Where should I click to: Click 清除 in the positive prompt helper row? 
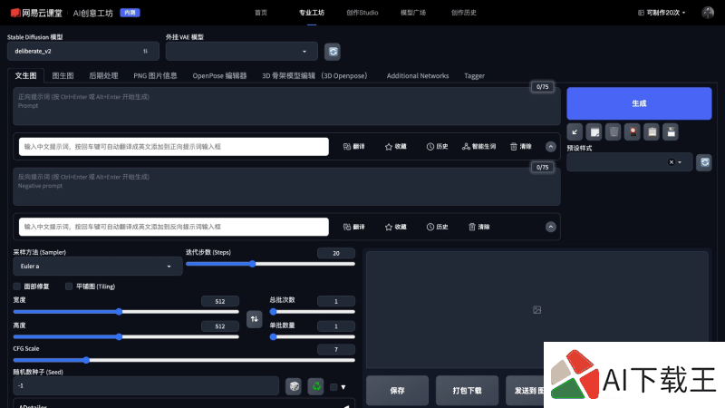click(521, 147)
